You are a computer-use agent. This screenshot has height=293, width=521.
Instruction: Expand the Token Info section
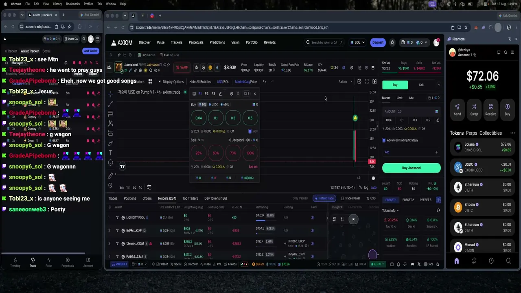390,210
